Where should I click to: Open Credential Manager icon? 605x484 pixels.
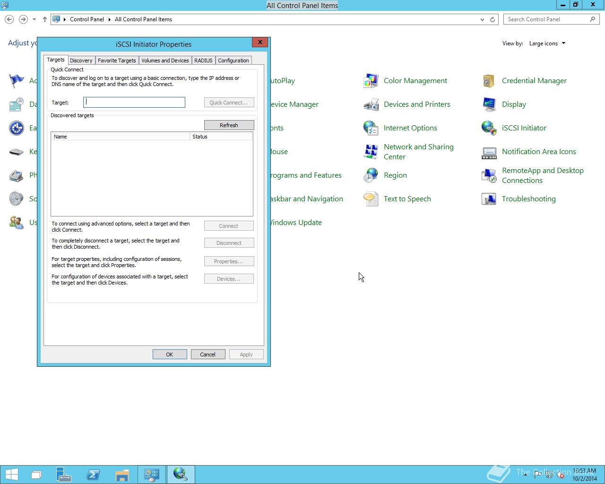[x=489, y=81]
